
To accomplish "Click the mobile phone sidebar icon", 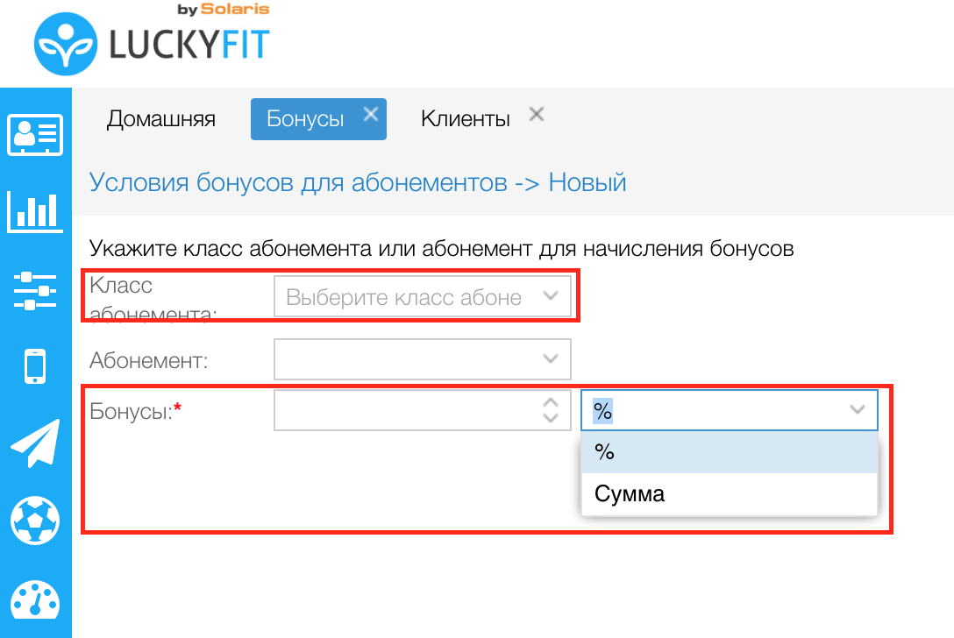I will click(35, 366).
